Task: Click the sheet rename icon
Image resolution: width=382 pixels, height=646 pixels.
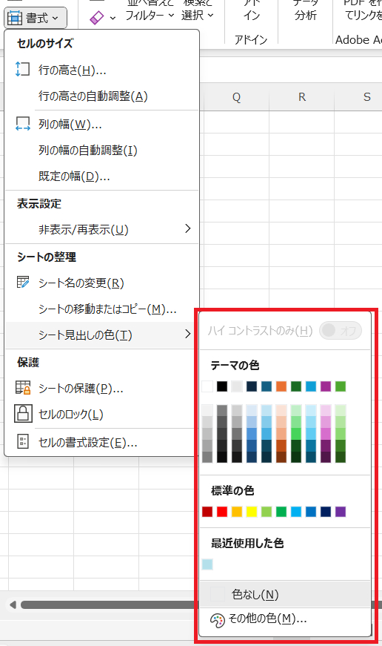Action: 23,283
